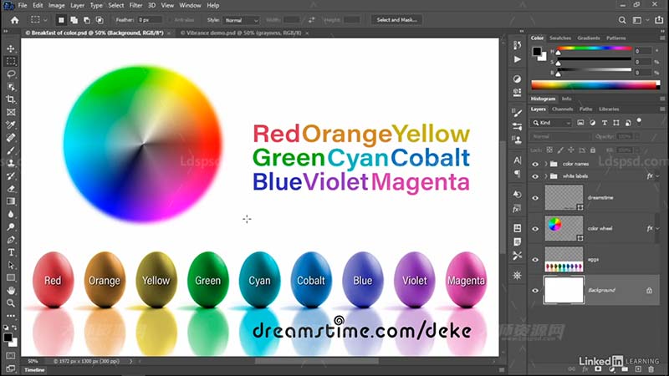Click the Select and Mask button
Viewport: 669px width, 376px height.
pos(396,20)
